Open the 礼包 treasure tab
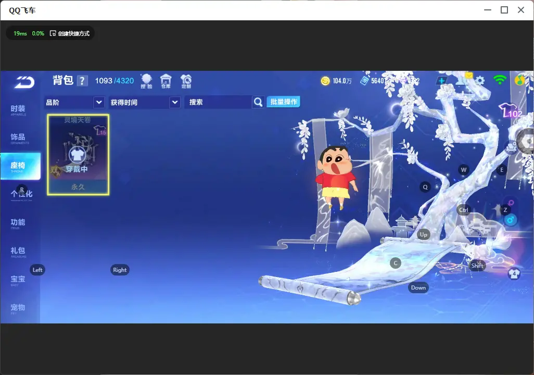Viewport: 534px width, 375px height. 18,252
